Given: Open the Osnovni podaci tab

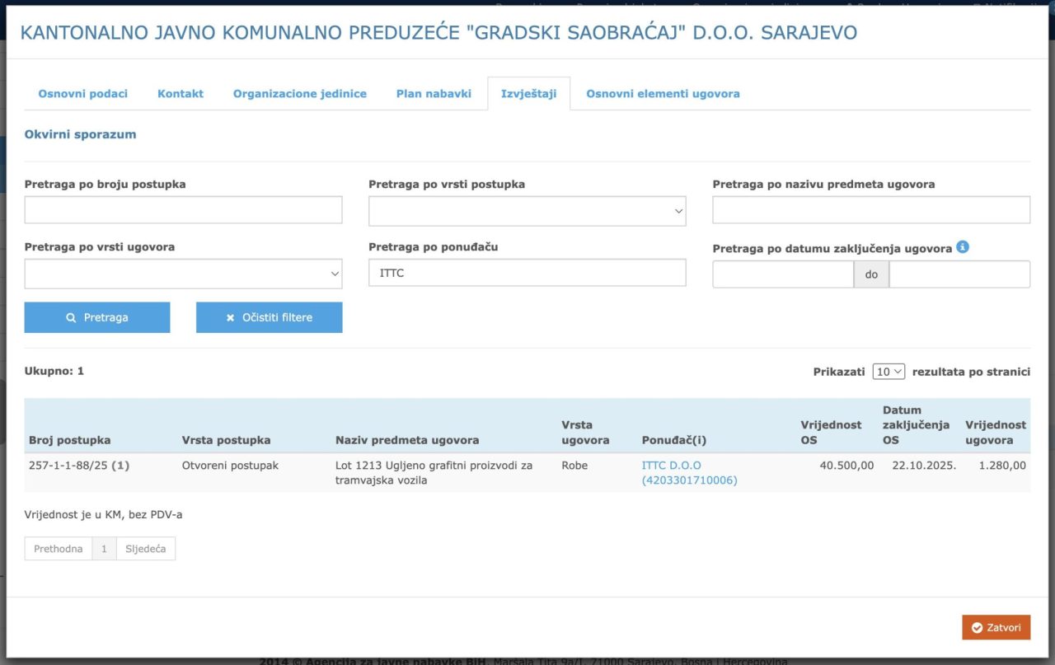Looking at the screenshot, I should tap(82, 94).
